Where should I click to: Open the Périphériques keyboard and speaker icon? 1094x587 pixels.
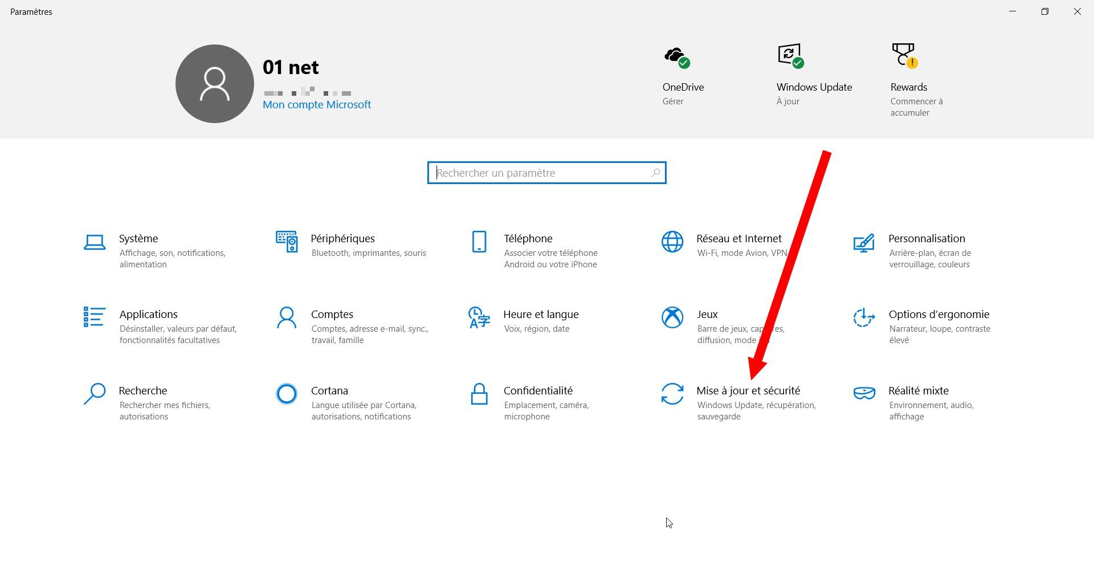coord(287,242)
